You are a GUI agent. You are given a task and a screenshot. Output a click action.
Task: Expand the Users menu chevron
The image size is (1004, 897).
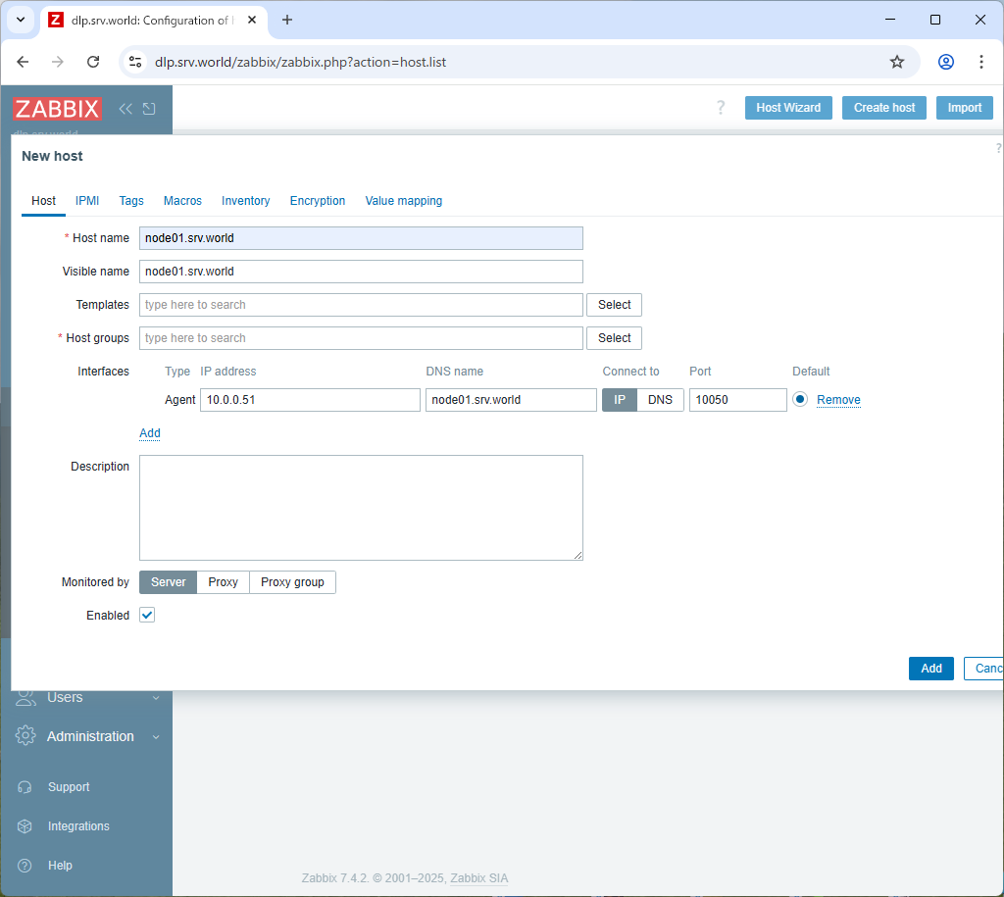pyautogui.click(x=156, y=698)
